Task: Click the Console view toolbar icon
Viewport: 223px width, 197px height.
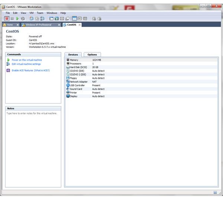Action: (x=85, y=19)
